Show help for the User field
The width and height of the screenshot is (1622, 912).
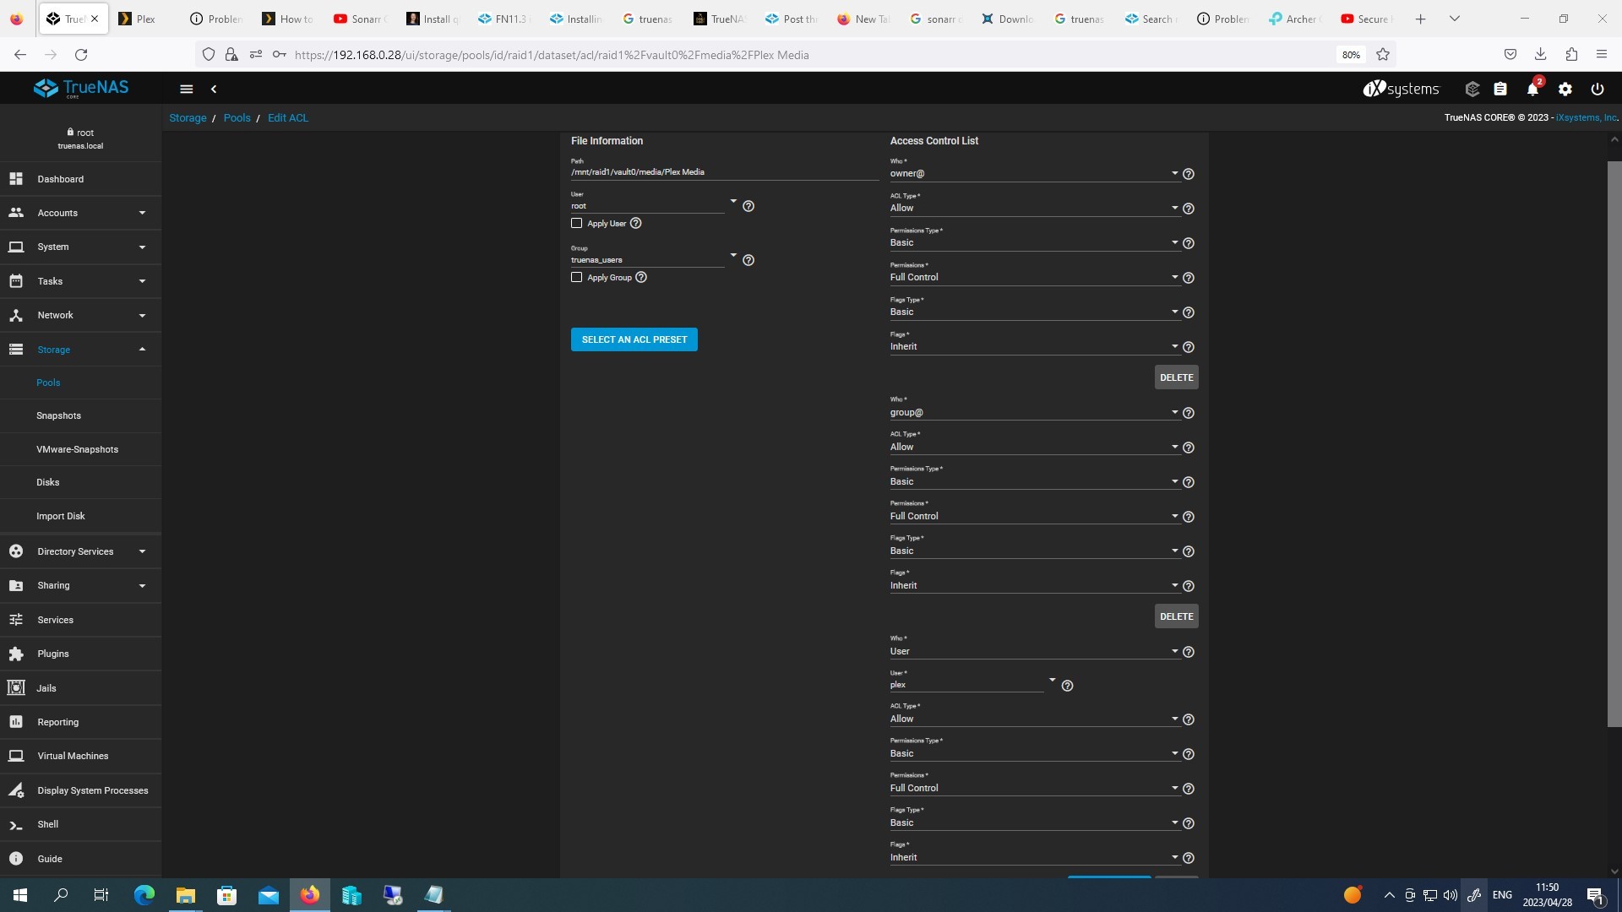point(748,206)
